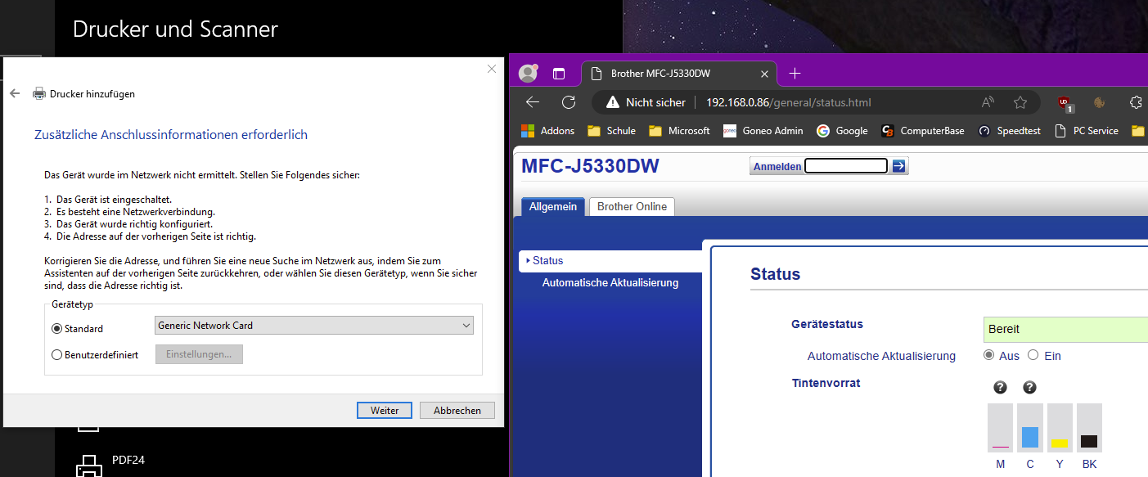Image resolution: width=1148 pixels, height=477 pixels.
Task: Click the printer icon beside Drucker hinzufügen
Action: point(38,93)
